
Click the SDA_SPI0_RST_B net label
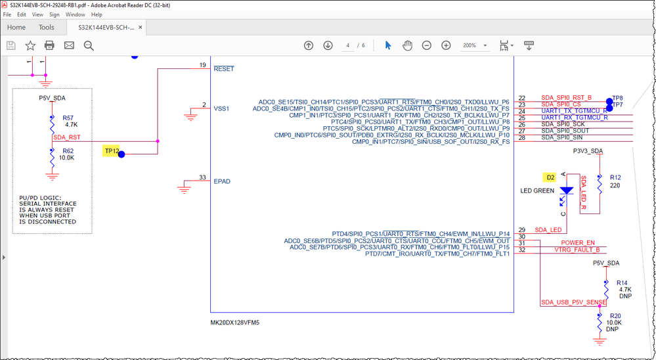[567, 97]
